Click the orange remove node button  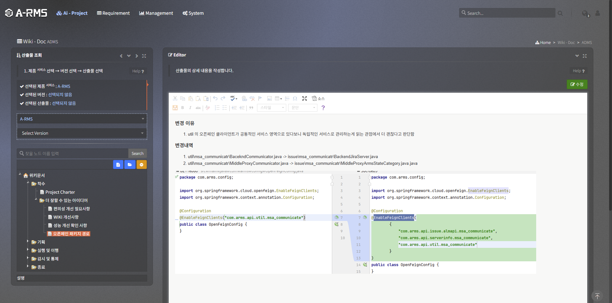click(141, 164)
